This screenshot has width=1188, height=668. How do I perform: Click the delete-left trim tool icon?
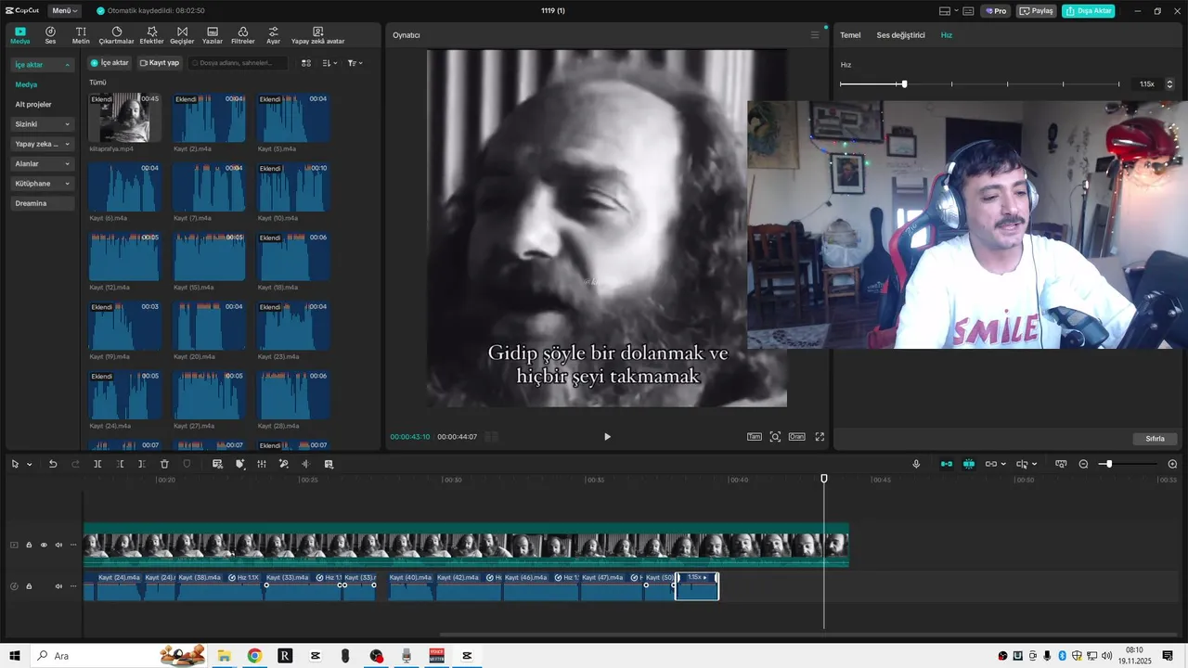[x=120, y=464]
